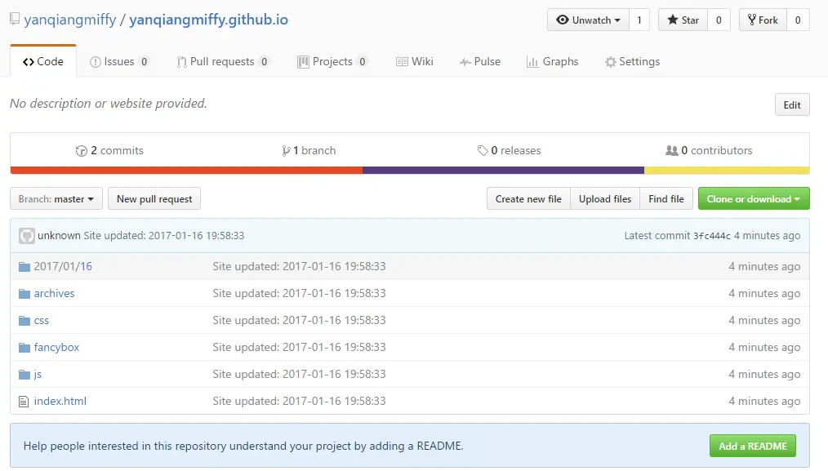Click the folder icon beside js
This screenshot has width=828, height=471.
pos(24,375)
